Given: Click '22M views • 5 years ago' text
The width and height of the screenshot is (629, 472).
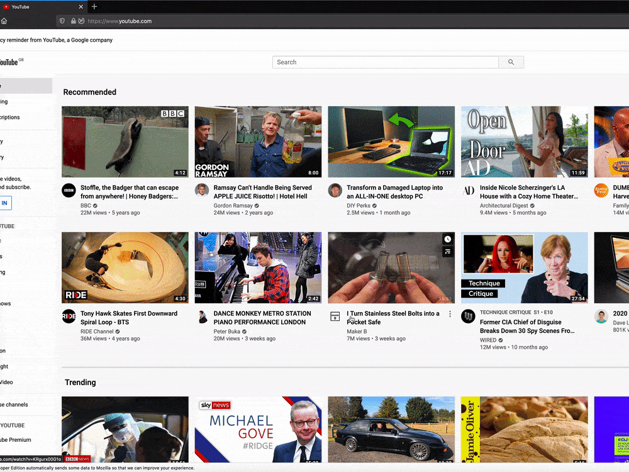Looking at the screenshot, I should coord(110,213).
